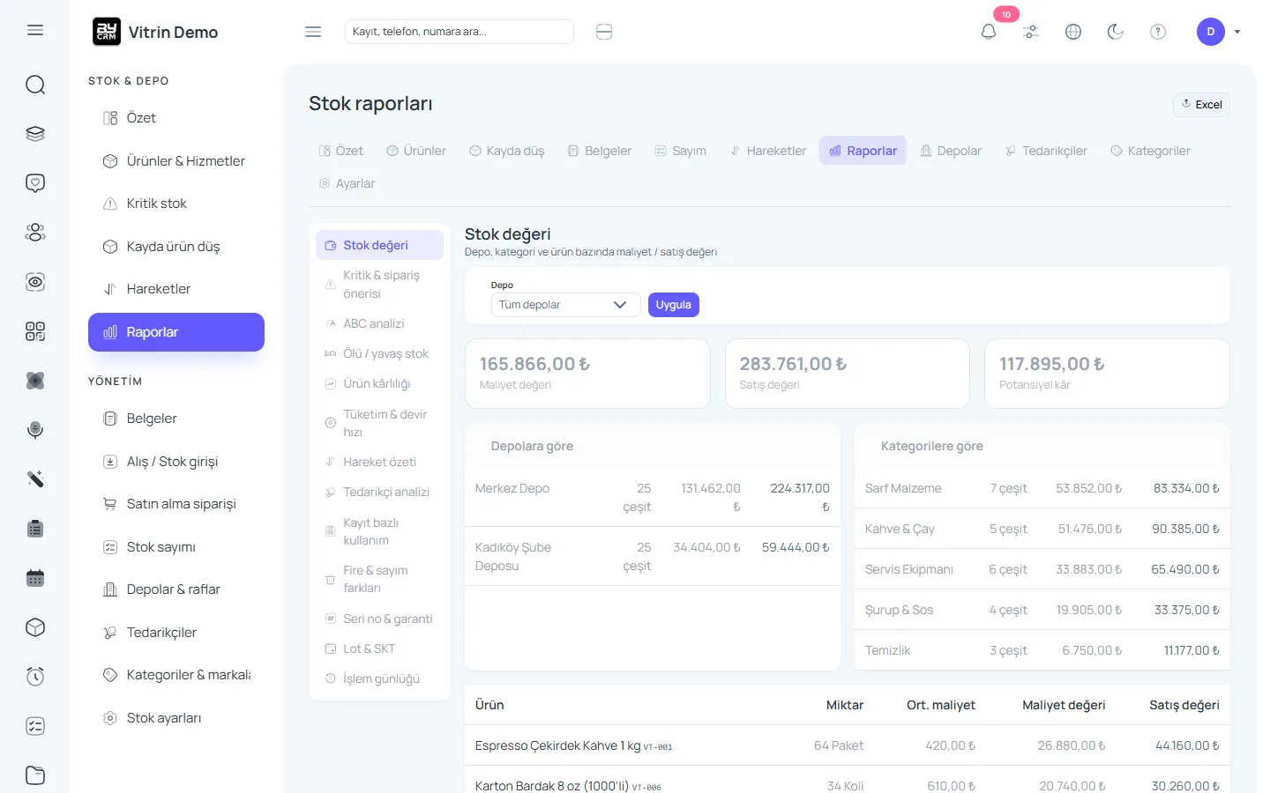
Task: Click the microphone icon in left rail
Action: pyautogui.click(x=35, y=430)
